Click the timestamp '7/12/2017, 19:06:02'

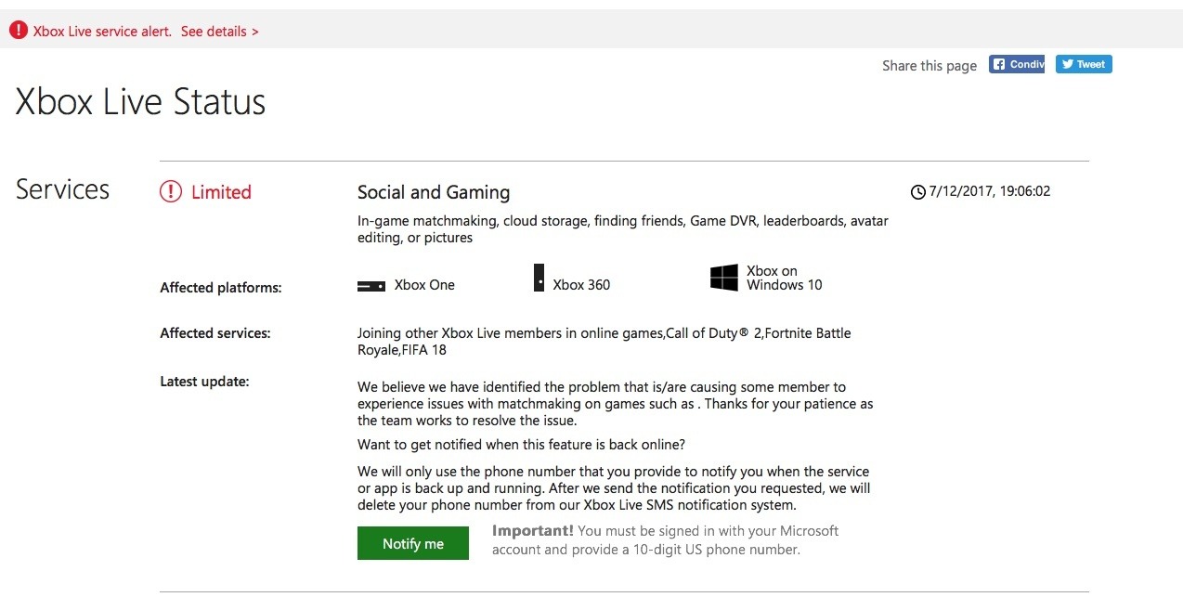990,192
